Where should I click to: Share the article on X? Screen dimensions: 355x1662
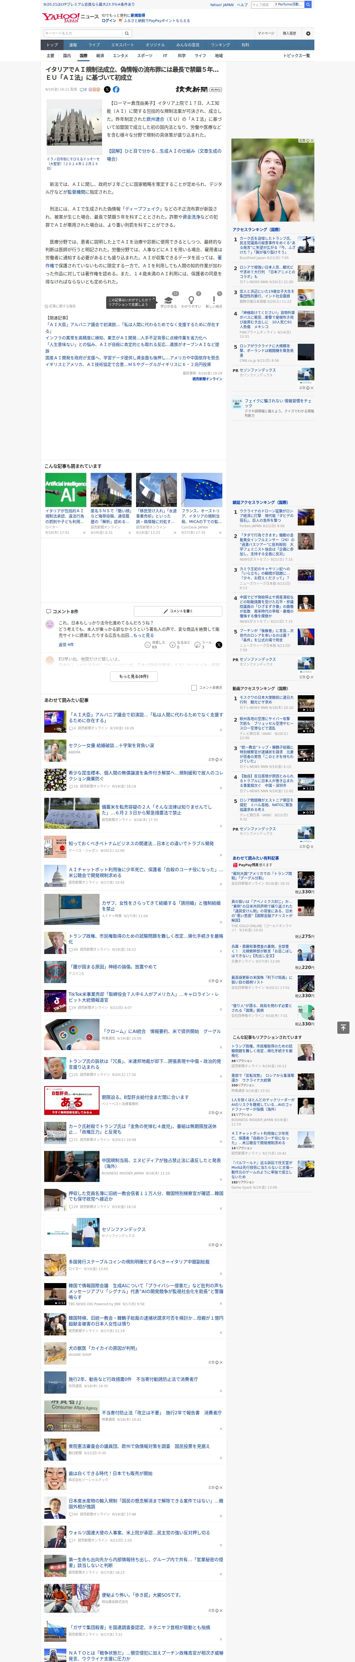click(x=108, y=90)
